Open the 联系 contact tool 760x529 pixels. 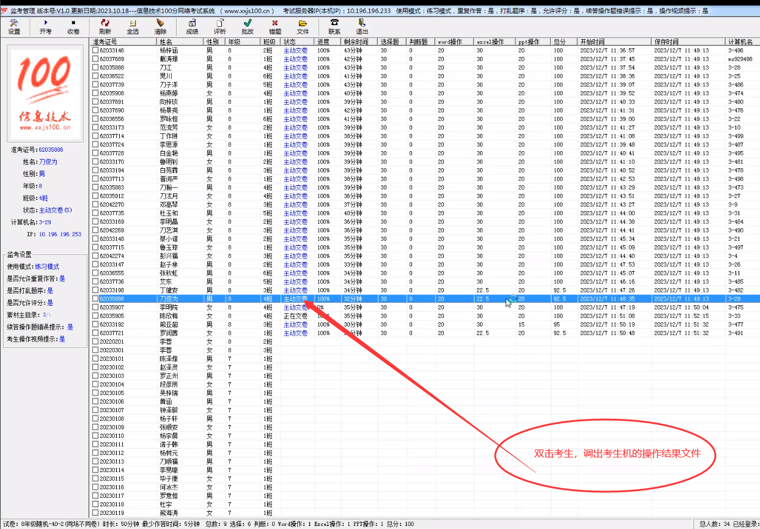coord(334,26)
